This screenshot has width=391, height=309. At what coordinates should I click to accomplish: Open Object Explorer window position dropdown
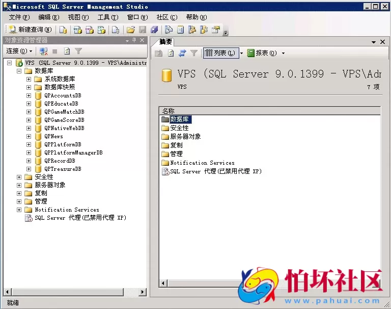[x=127, y=41]
